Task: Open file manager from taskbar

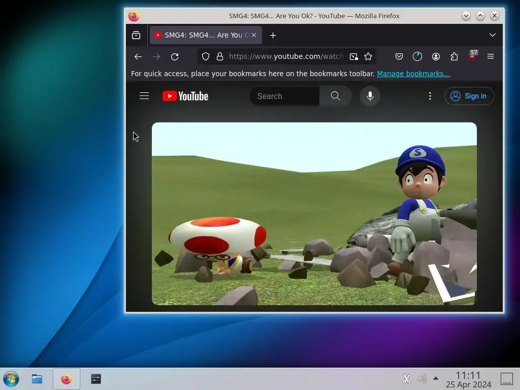Action: tap(37, 379)
